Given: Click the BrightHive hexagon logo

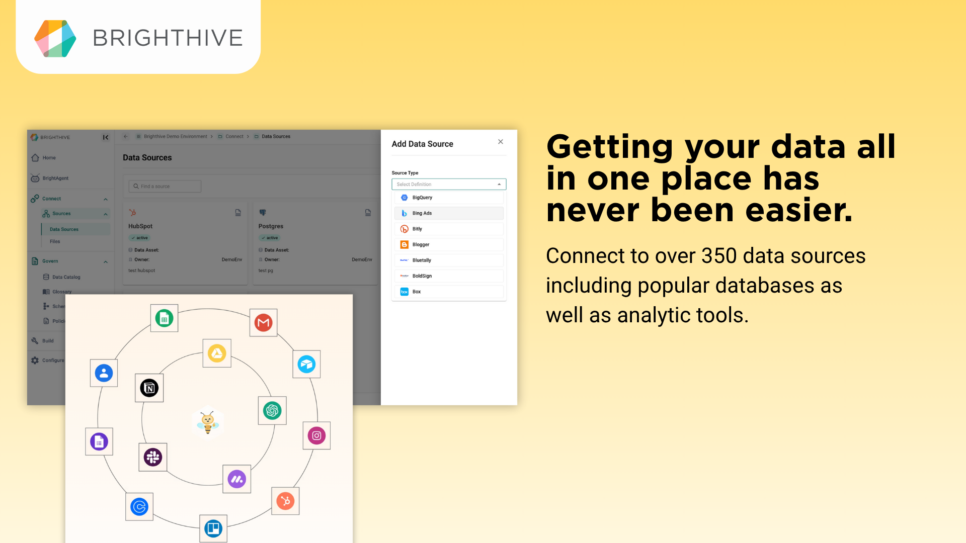Looking at the screenshot, I should [x=55, y=39].
